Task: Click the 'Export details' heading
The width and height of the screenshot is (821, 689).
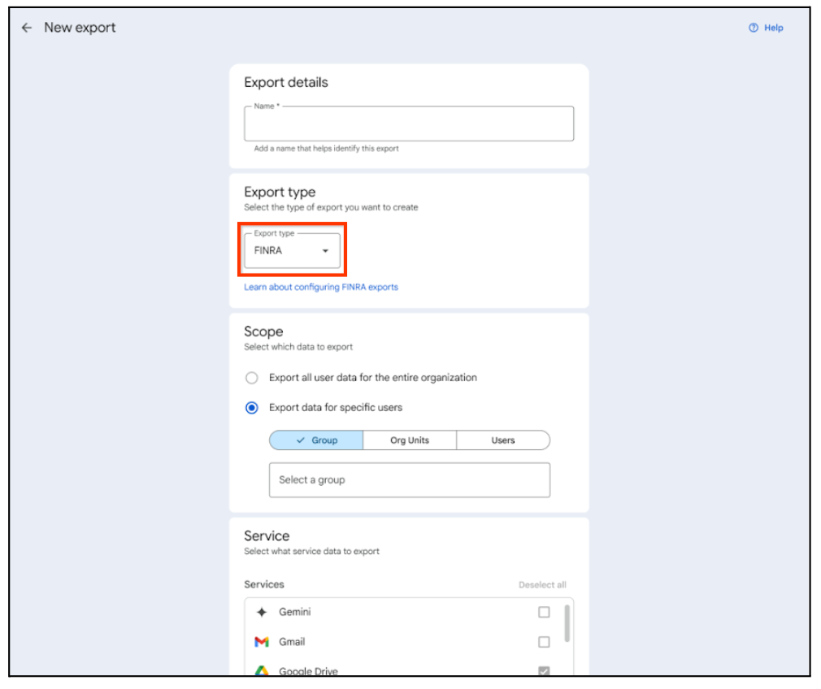Action: pos(286,83)
